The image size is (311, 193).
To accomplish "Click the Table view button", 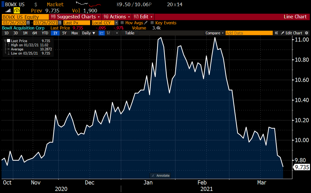I will [x=130, y=33].
